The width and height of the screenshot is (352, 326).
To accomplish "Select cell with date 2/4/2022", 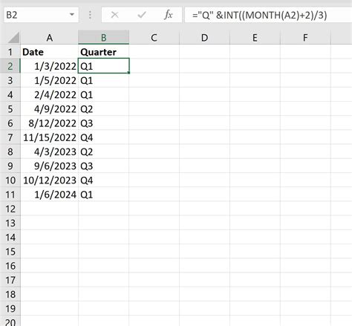I will [x=50, y=94].
